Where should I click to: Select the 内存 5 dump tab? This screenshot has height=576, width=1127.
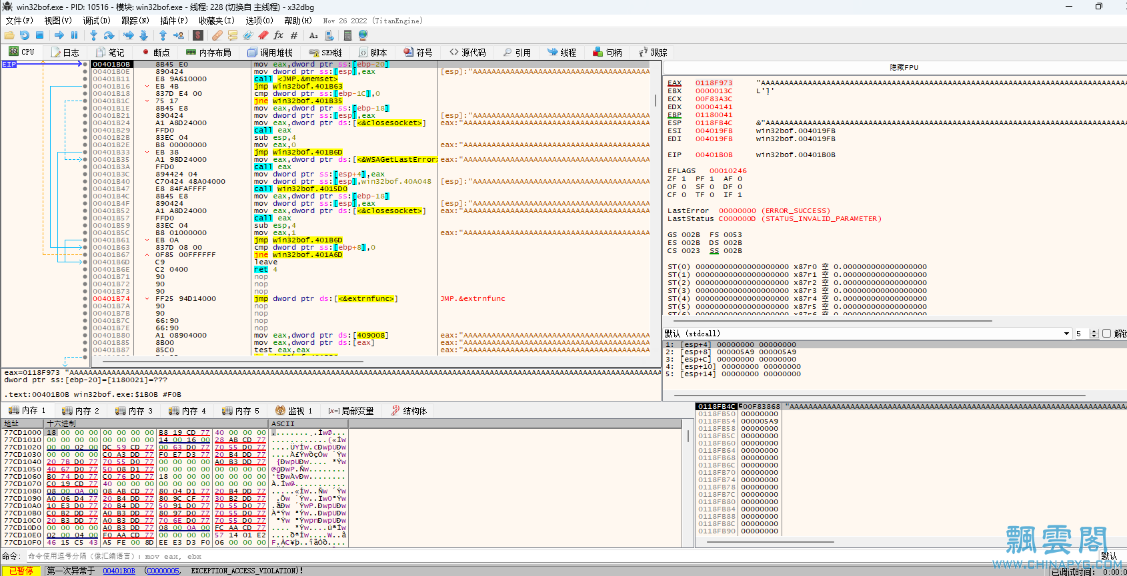(x=241, y=411)
